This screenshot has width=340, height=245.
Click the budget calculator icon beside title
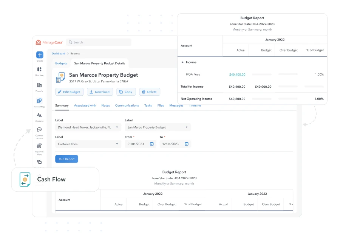click(x=60, y=78)
